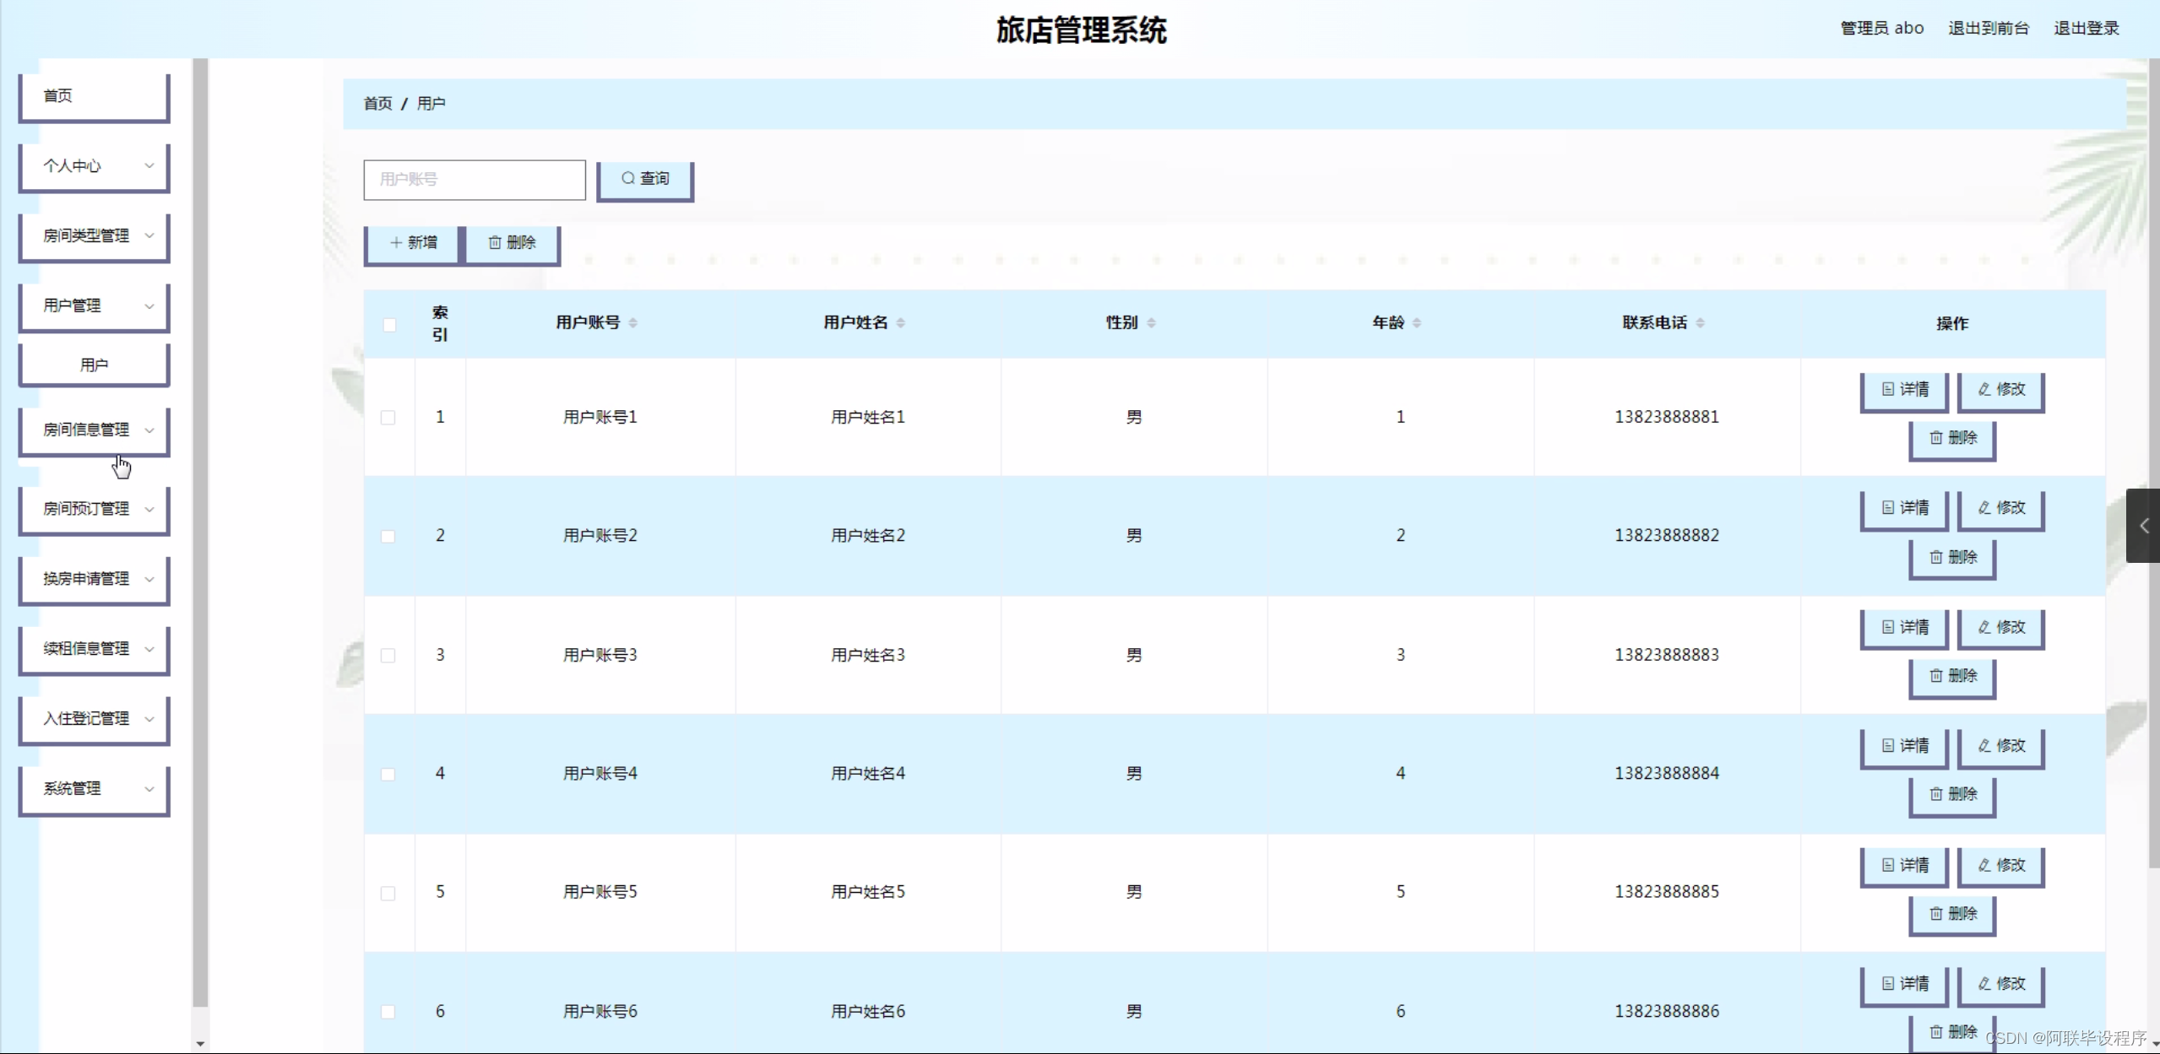Click 退出登录 in the top bar
The height and width of the screenshot is (1054, 2160).
point(2087,27)
